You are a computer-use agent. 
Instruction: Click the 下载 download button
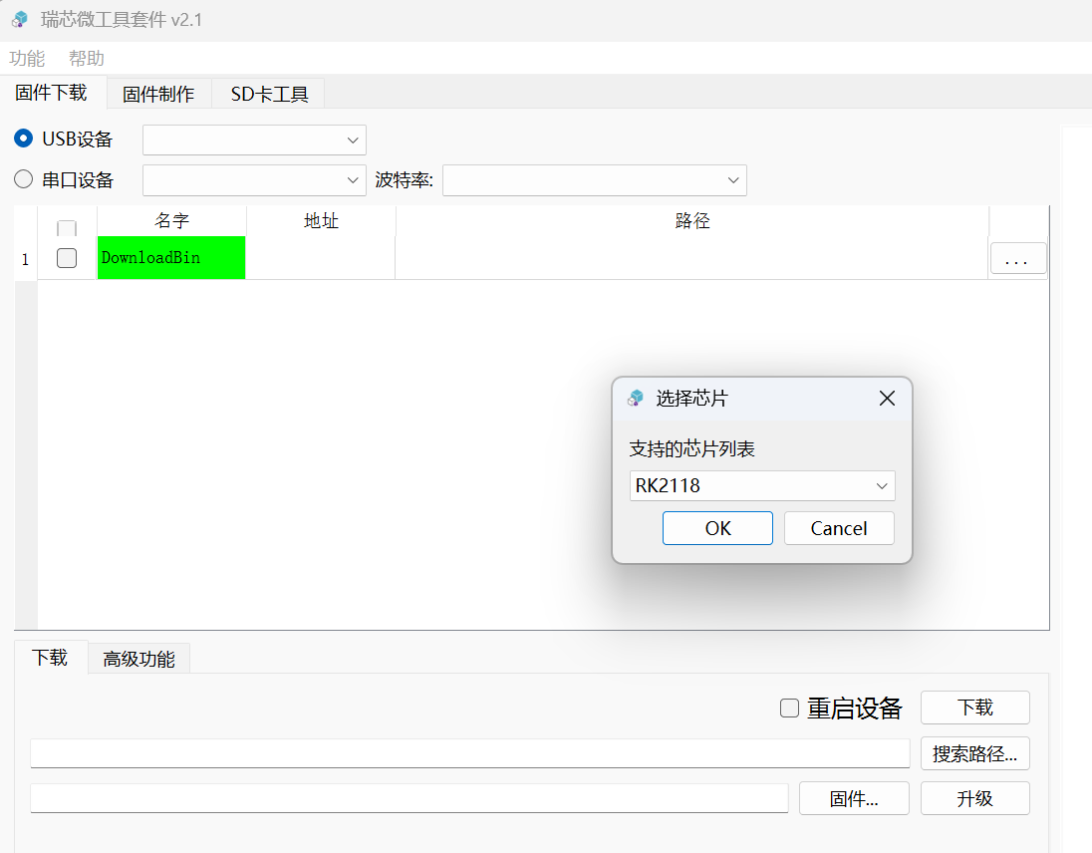coord(974,708)
